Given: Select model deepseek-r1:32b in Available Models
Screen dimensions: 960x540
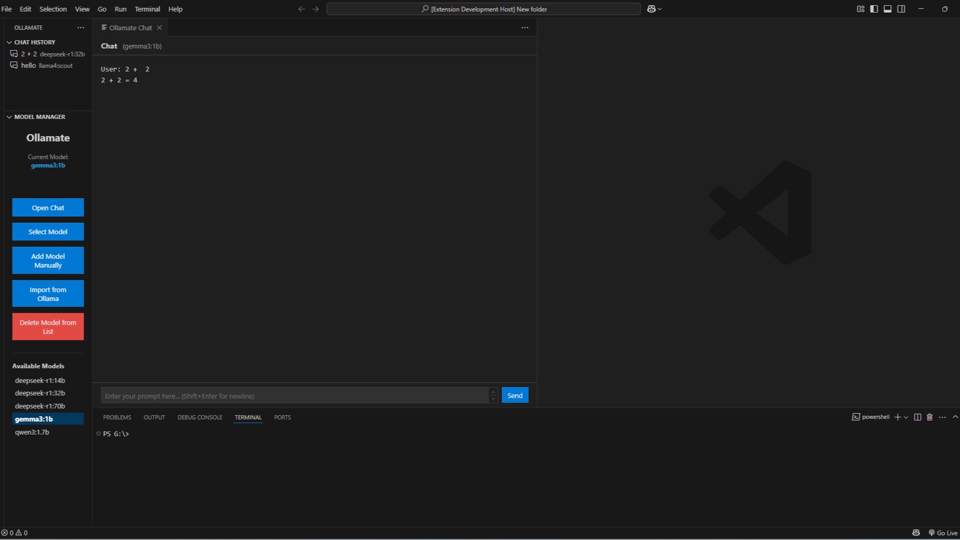Looking at the screenshot, I should tap(48, 393).
